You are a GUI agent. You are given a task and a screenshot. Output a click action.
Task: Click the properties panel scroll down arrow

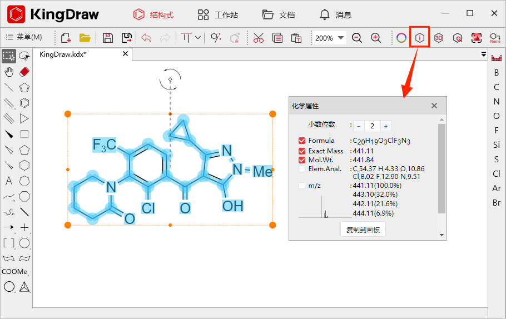(442, 235)
